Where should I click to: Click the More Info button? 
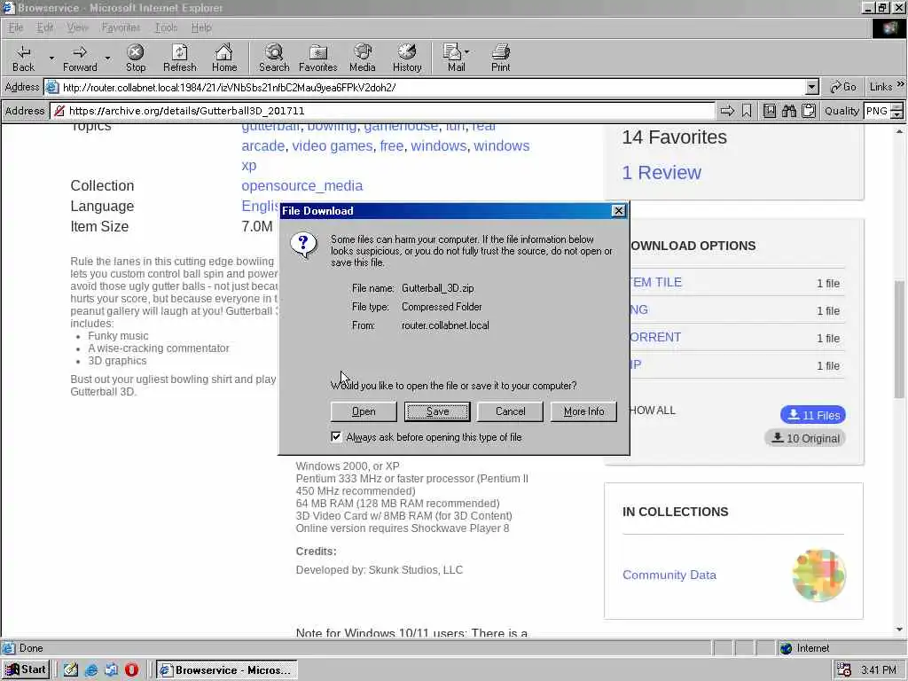click(583, 411)
